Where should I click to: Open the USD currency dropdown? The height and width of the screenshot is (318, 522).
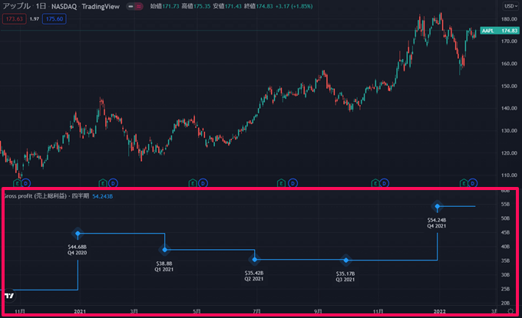510,6
